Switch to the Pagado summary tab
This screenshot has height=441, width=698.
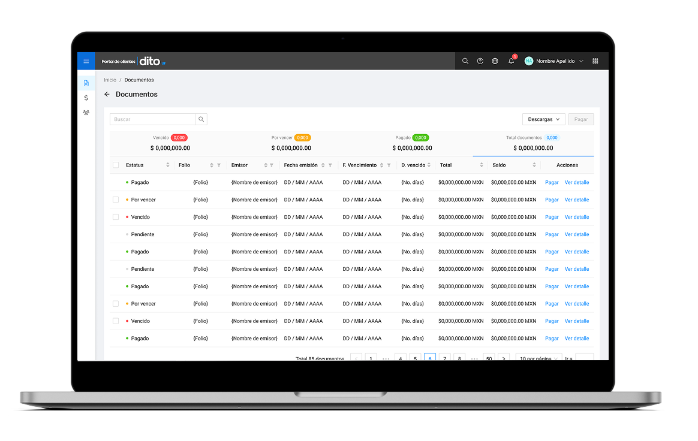412,143
